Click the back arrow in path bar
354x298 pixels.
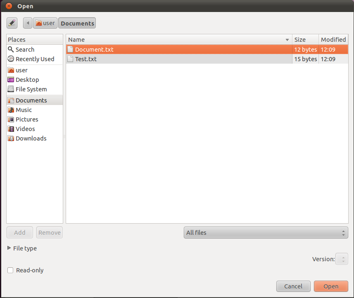tap(28, 23)
